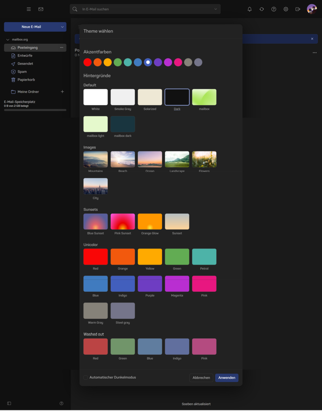Enable Automatischer Dunkelmodus checkbox
Viewport: 322px width, 411px height.
click(x=86, y=378)
